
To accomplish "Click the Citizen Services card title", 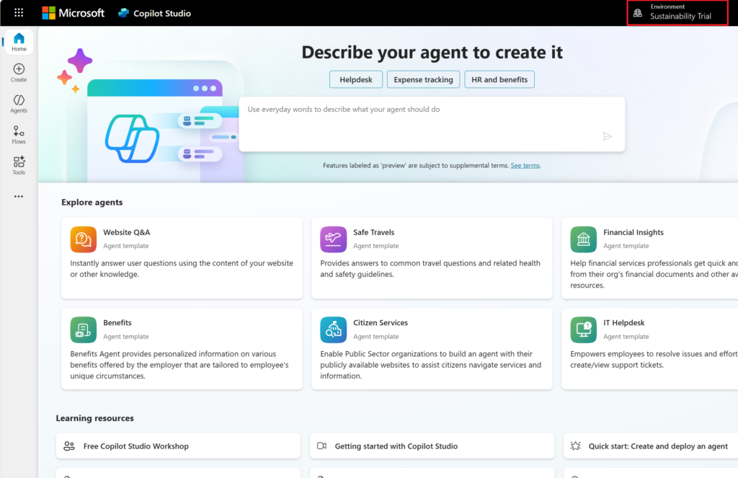I will point(381,322).
